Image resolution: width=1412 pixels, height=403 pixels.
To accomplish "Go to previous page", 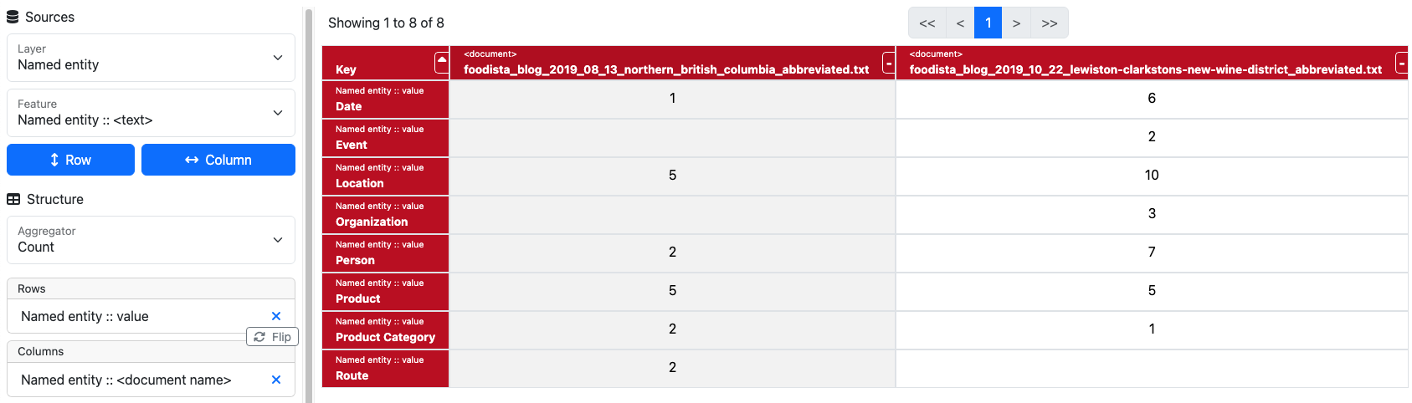I will (x=960, y=23).
